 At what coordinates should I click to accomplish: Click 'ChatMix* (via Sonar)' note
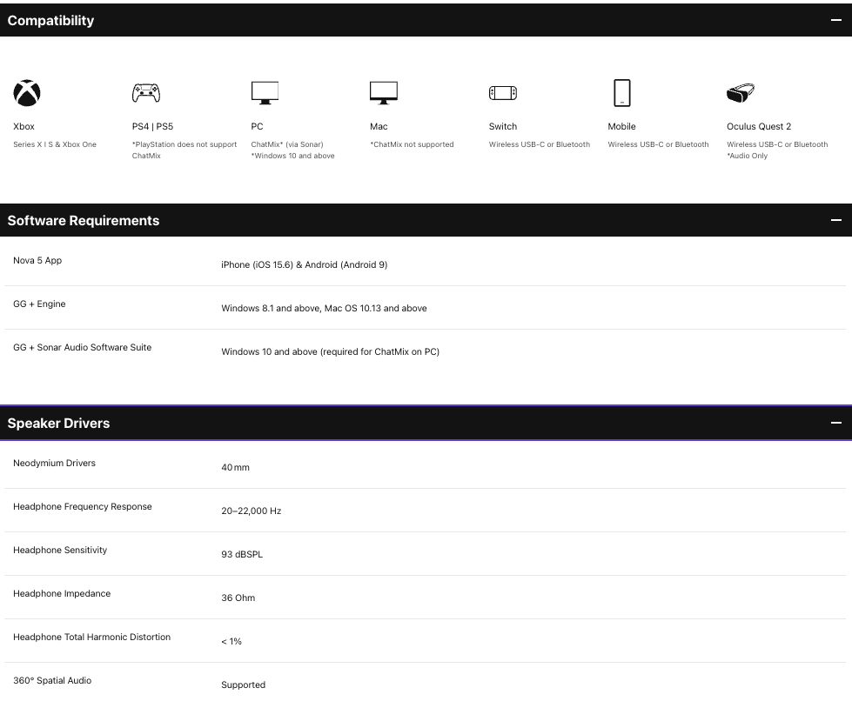287,144
